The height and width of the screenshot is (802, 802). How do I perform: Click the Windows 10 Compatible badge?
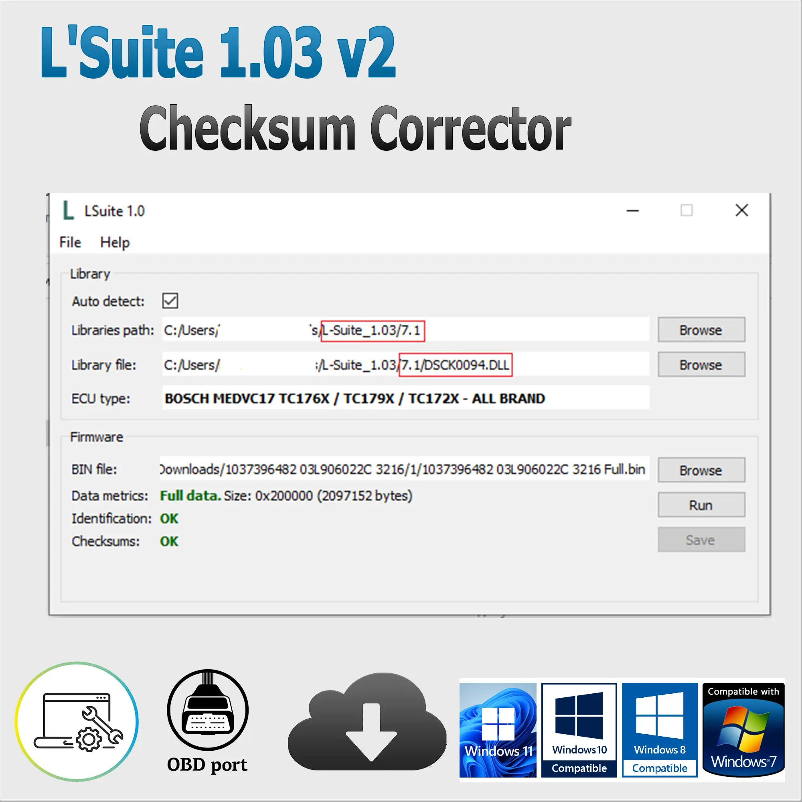click(579, 730)
